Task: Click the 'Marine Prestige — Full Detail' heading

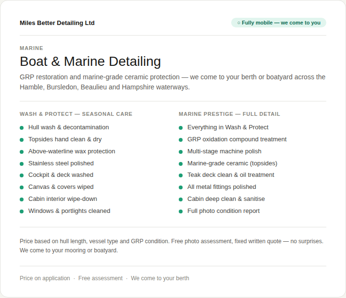Action: 229,114
